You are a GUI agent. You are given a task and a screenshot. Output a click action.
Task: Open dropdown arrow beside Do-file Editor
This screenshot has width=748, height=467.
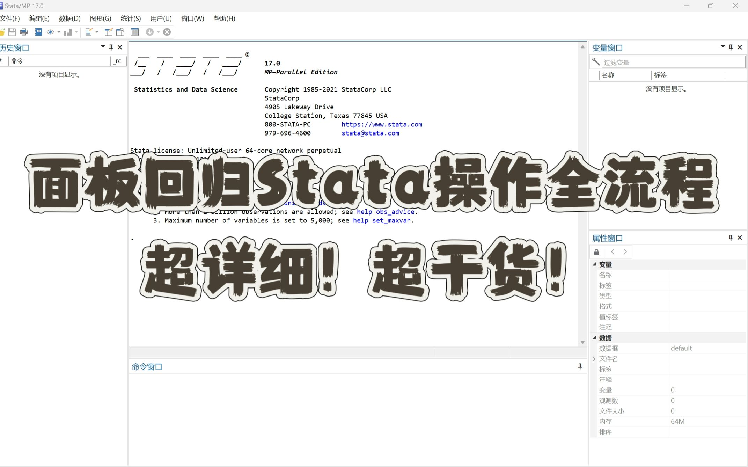[x=97, y=32]
